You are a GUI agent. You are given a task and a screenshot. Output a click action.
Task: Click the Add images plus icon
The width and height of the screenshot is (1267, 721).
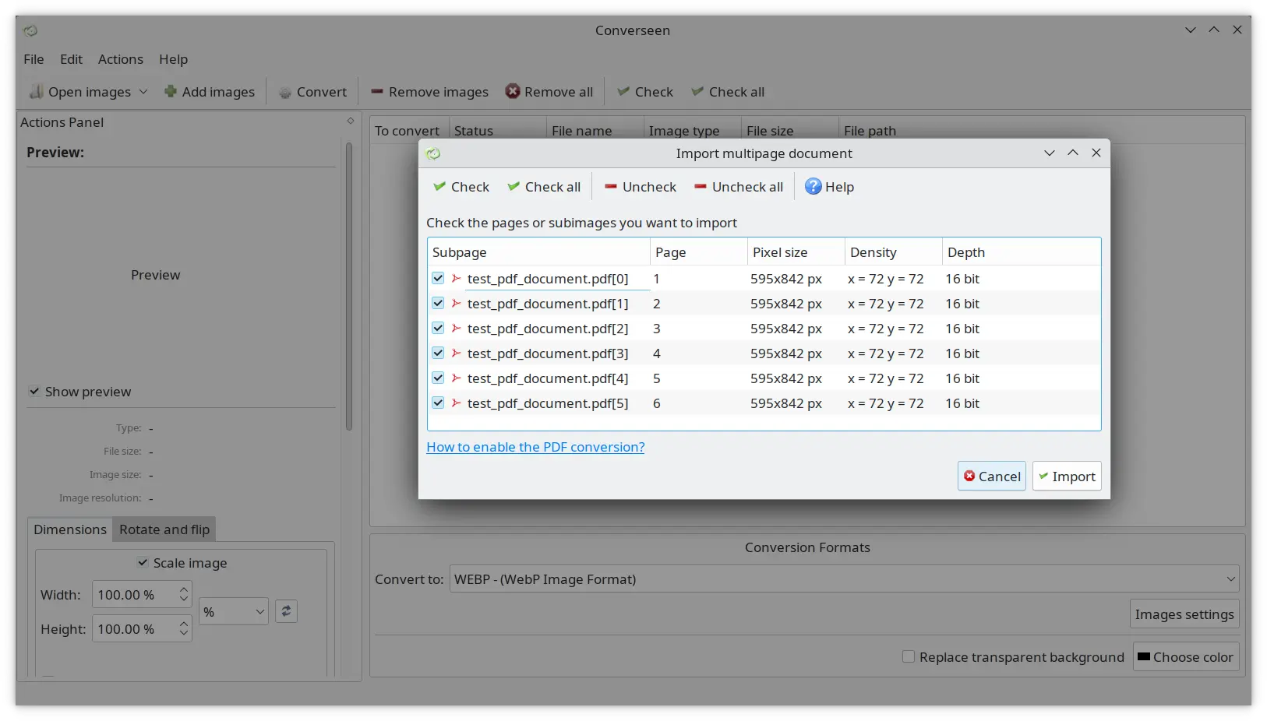click(x=170, y=92)
